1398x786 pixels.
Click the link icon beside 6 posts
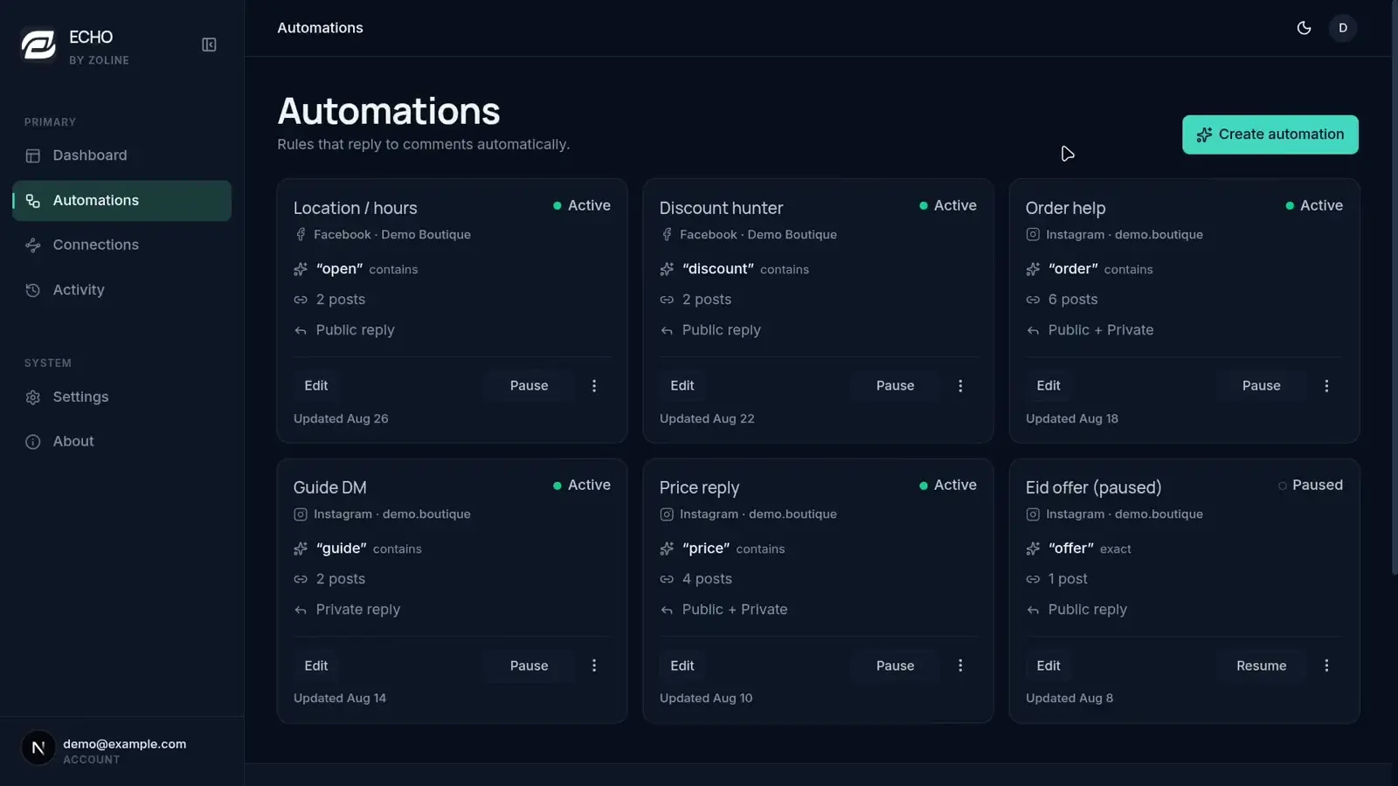click(1033, 300)
